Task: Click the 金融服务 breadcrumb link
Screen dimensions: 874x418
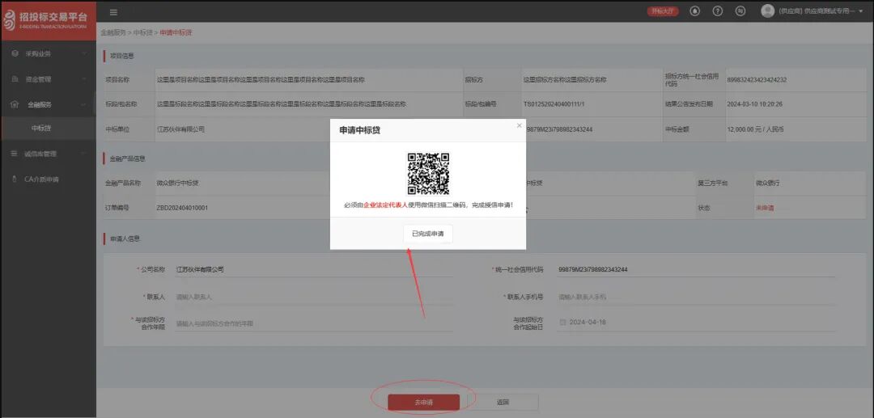Action: (x=113, y=33)
